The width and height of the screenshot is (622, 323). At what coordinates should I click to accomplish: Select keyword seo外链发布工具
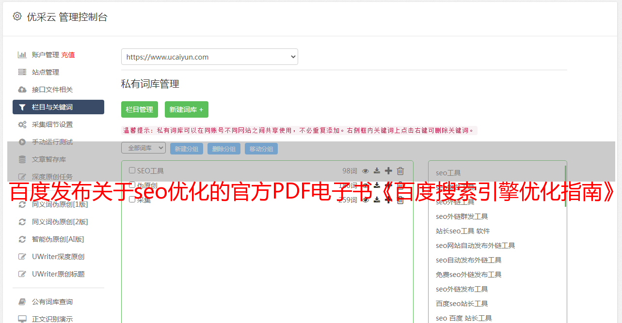click(462, 289)
